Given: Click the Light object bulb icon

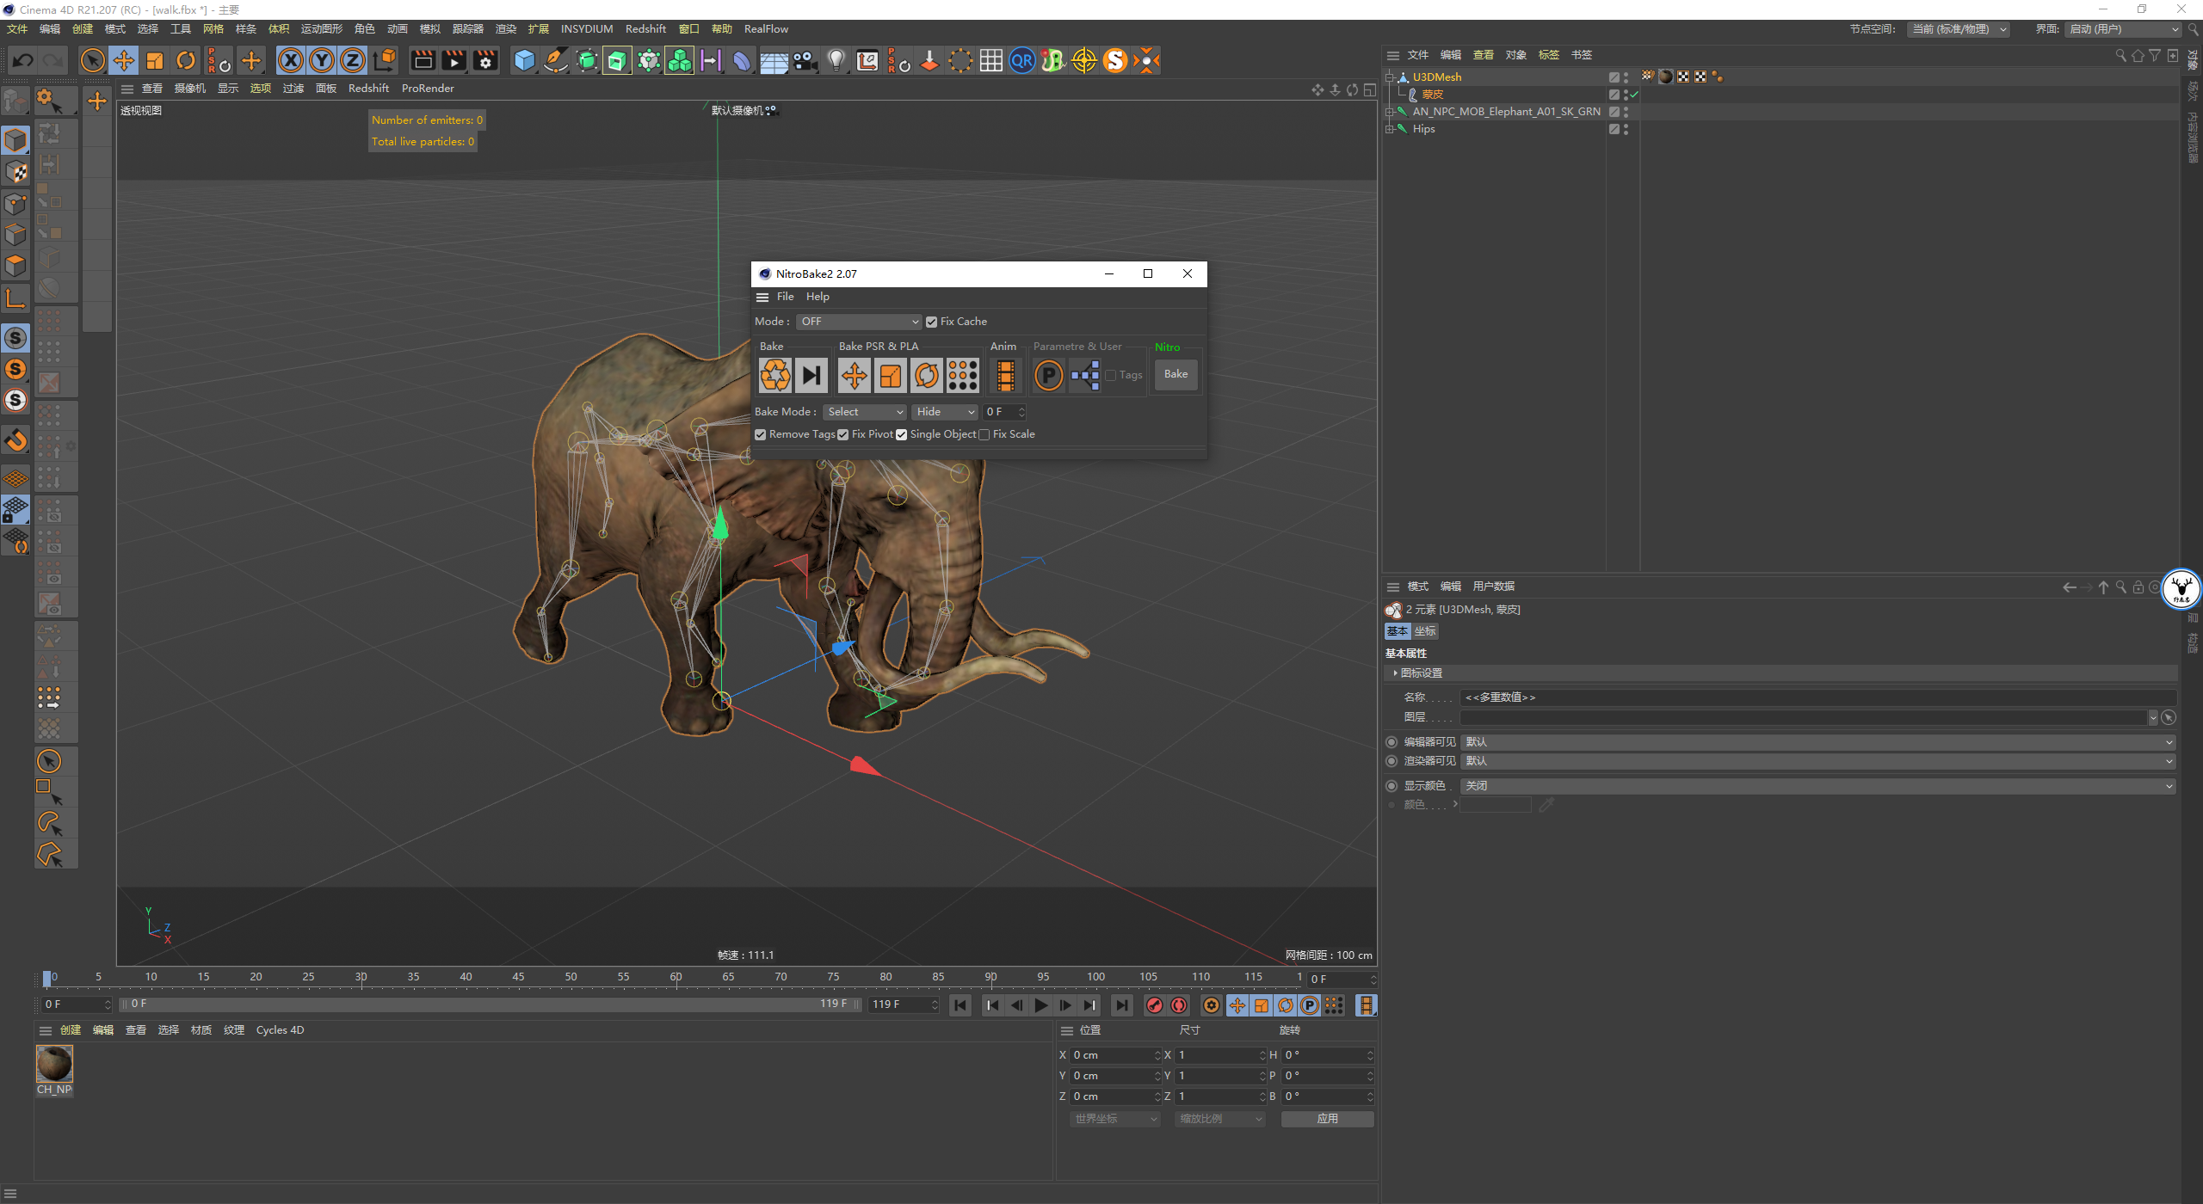Looking at the screenshot, I should tap(836, 60).
